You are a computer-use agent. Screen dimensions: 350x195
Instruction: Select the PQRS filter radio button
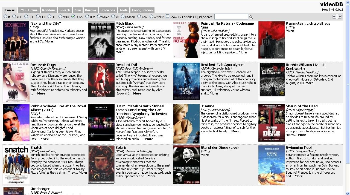click(x=73, y=16)
